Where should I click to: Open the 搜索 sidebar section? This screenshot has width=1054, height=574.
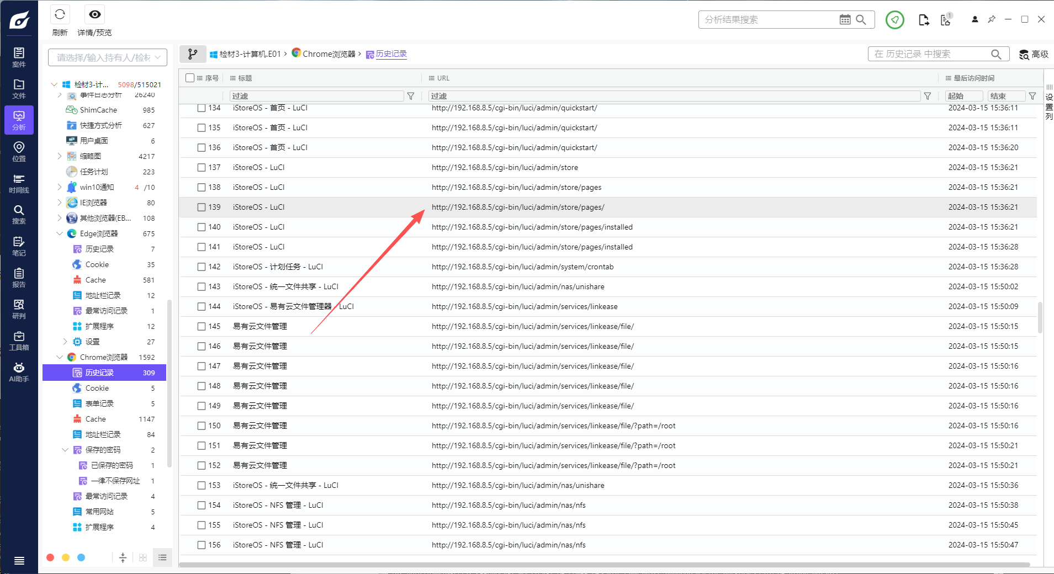(x=19, y=214)
